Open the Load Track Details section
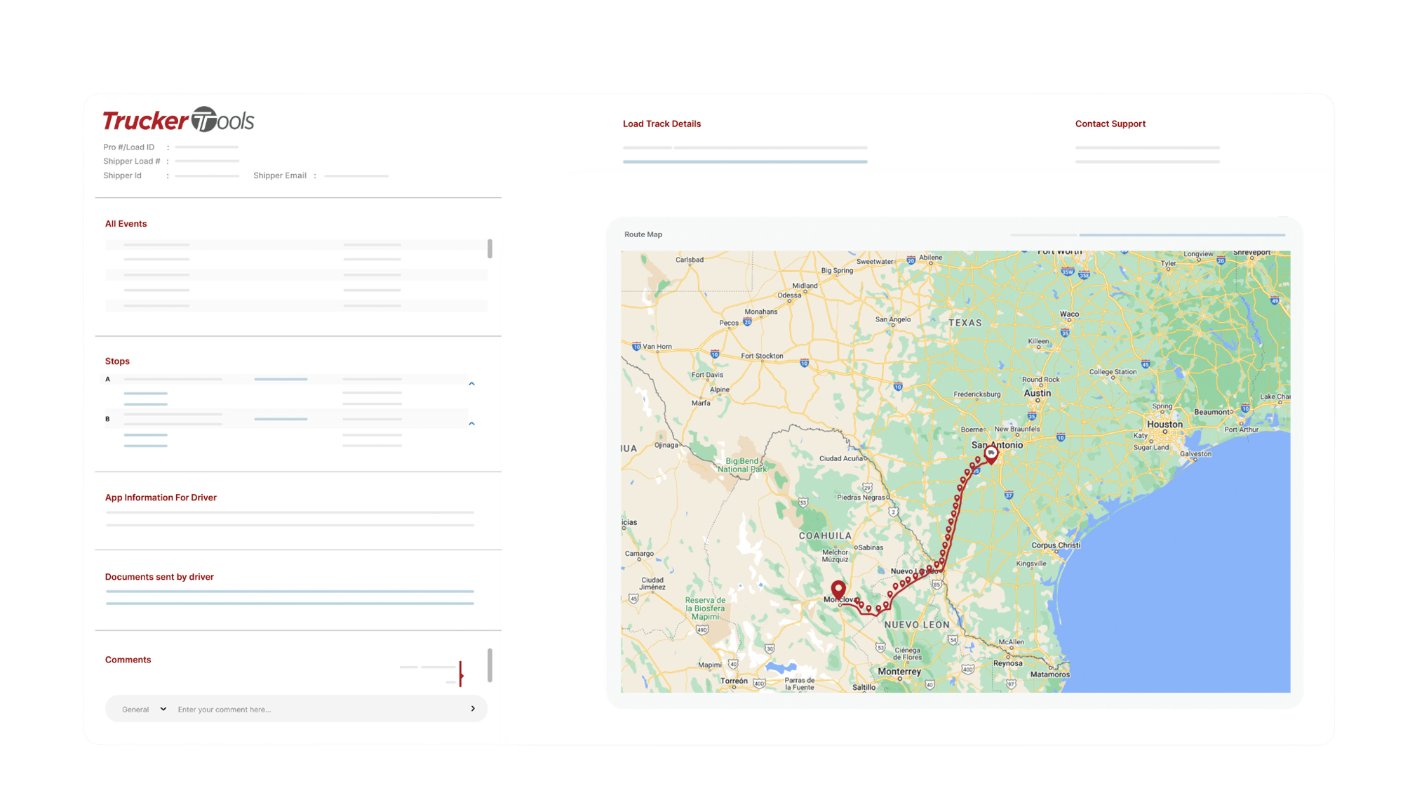Viewport: 1403px width, 812px height. pos(662,124)
